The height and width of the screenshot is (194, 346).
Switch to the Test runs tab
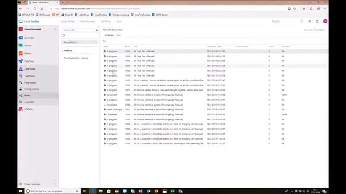109,35
